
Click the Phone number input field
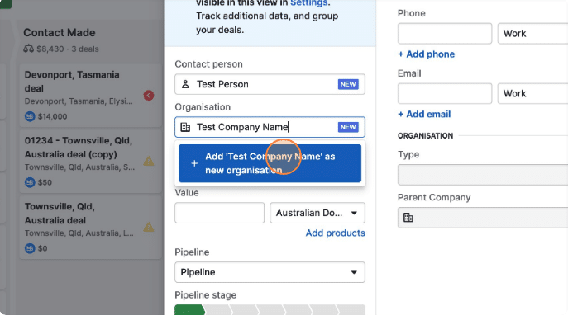(x=445, y=34)
